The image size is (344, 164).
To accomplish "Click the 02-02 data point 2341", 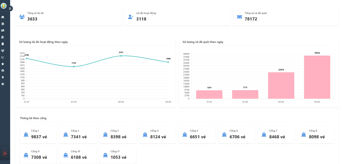I will pyautogui.click(x=121, y=56).
